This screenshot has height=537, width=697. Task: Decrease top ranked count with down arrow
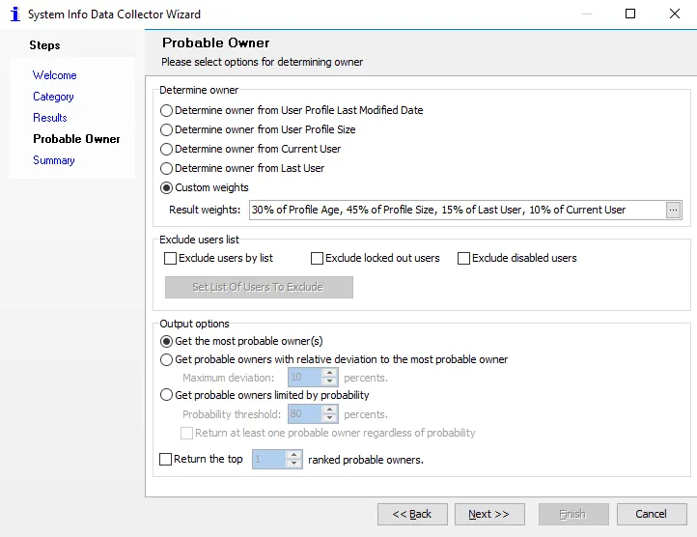[x=293, y=464]
